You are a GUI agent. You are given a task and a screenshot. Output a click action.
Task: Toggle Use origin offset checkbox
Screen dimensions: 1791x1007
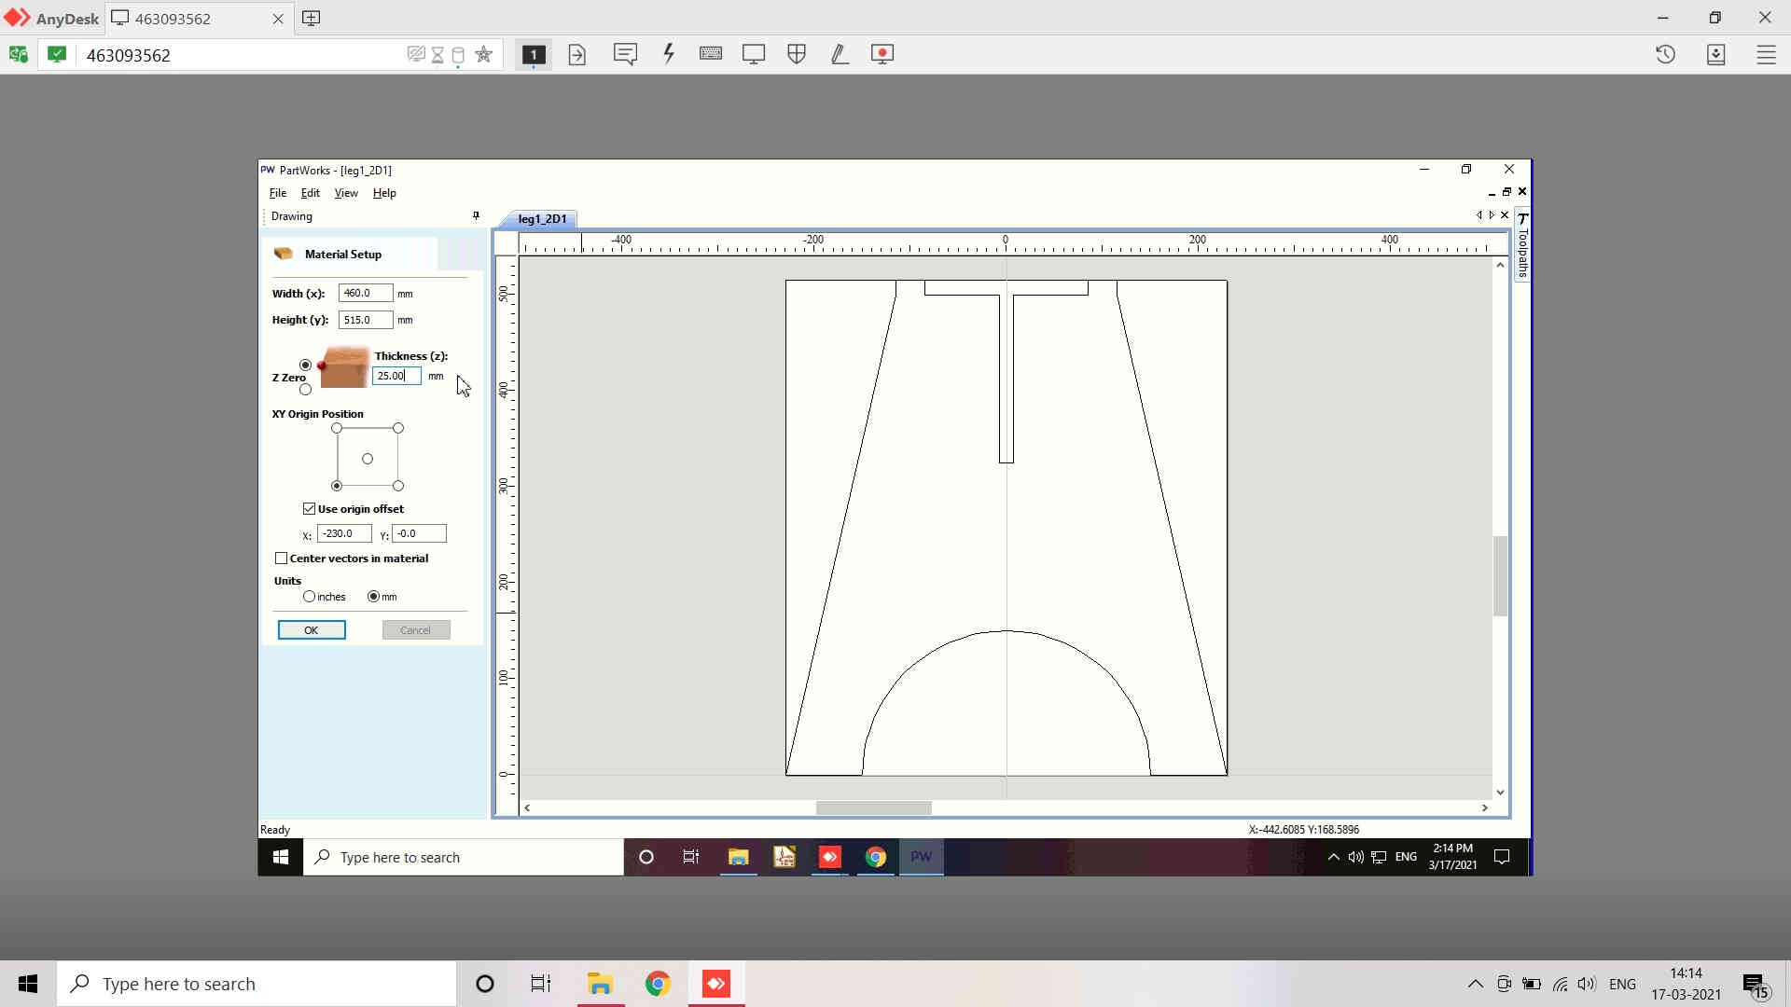pos(309,509)
